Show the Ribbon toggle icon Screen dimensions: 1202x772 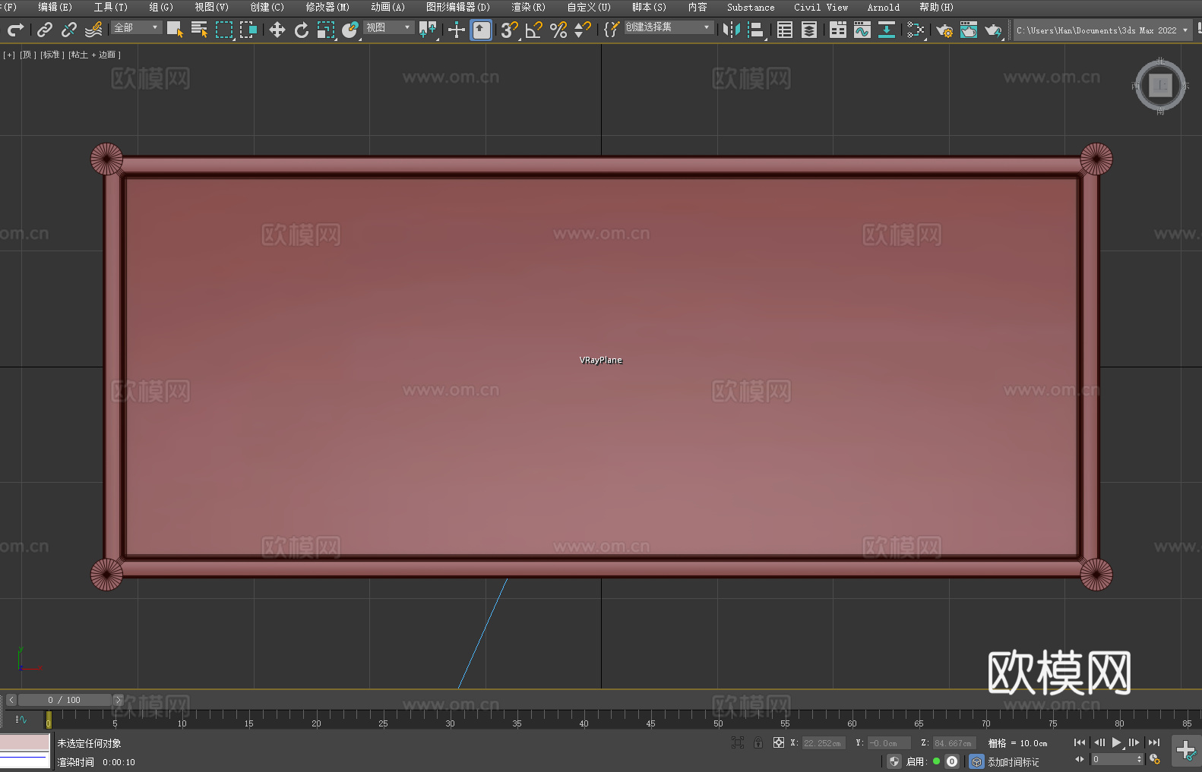click(838, 30)
